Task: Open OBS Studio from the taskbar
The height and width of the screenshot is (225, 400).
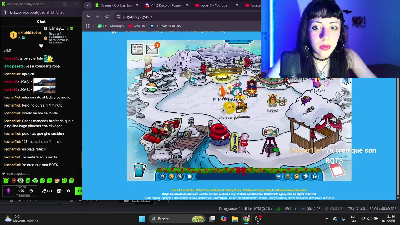Action: pyautogui.click(x=258, y=219)
